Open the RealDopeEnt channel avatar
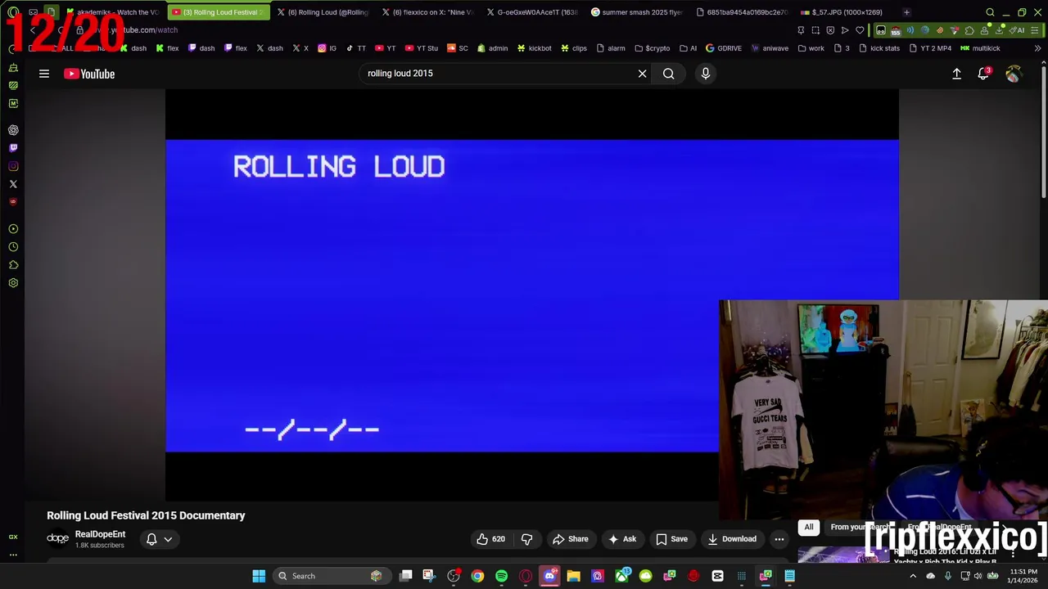 (57, 538)
